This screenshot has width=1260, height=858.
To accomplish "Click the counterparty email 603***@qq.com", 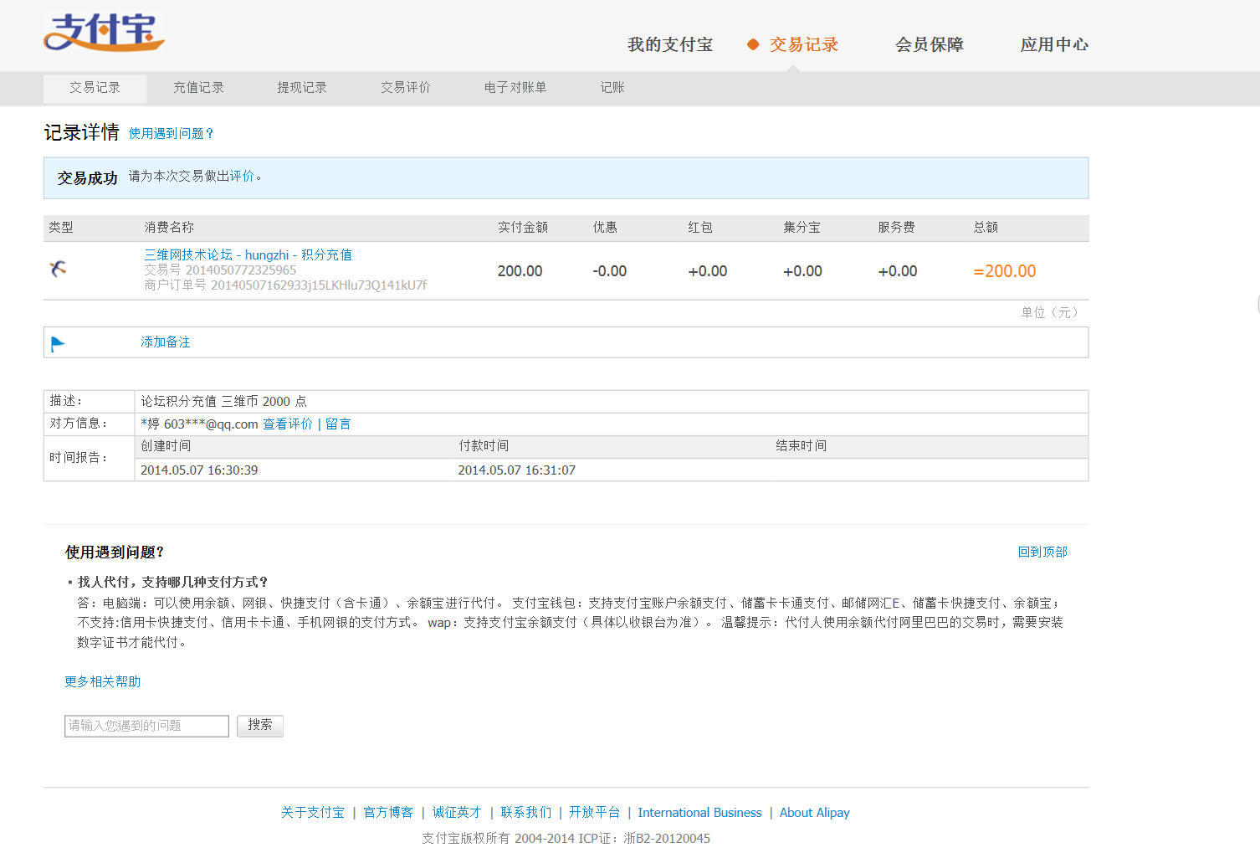I will (211, 424).
